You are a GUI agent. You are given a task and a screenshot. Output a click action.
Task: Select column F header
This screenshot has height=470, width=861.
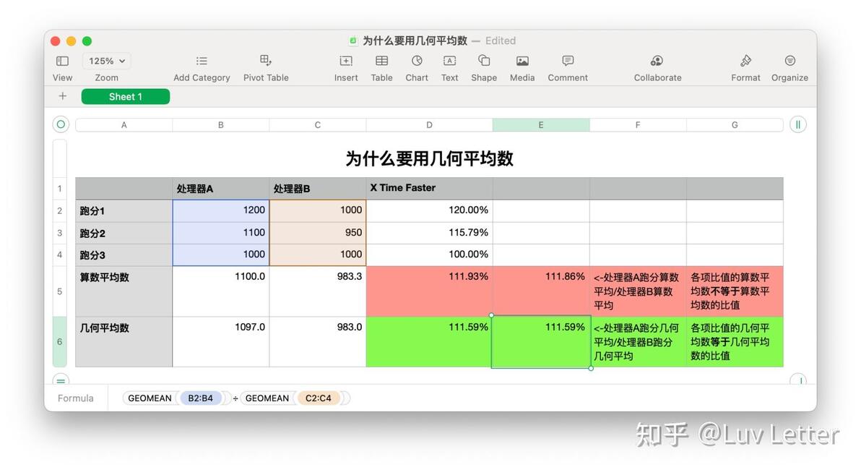click(638, 125)
